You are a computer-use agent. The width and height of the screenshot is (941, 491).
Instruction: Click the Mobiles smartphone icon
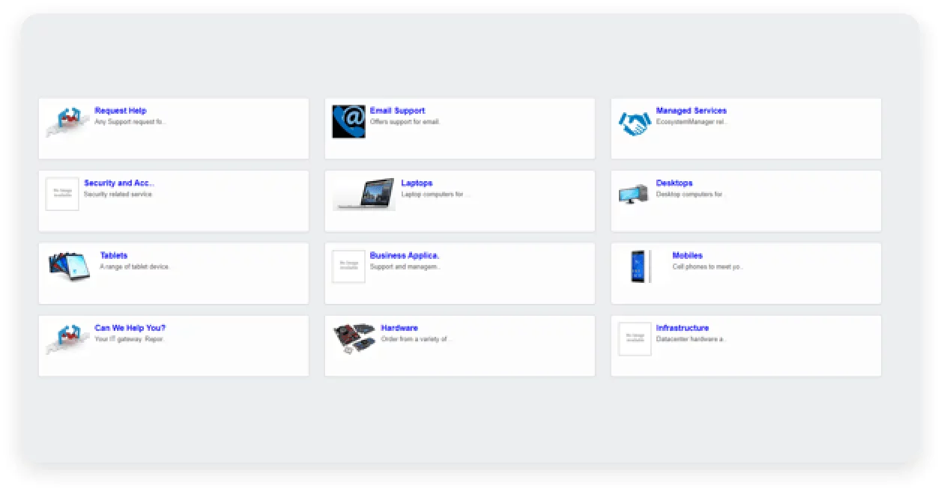pyautogui.click(x=639, y=266)
